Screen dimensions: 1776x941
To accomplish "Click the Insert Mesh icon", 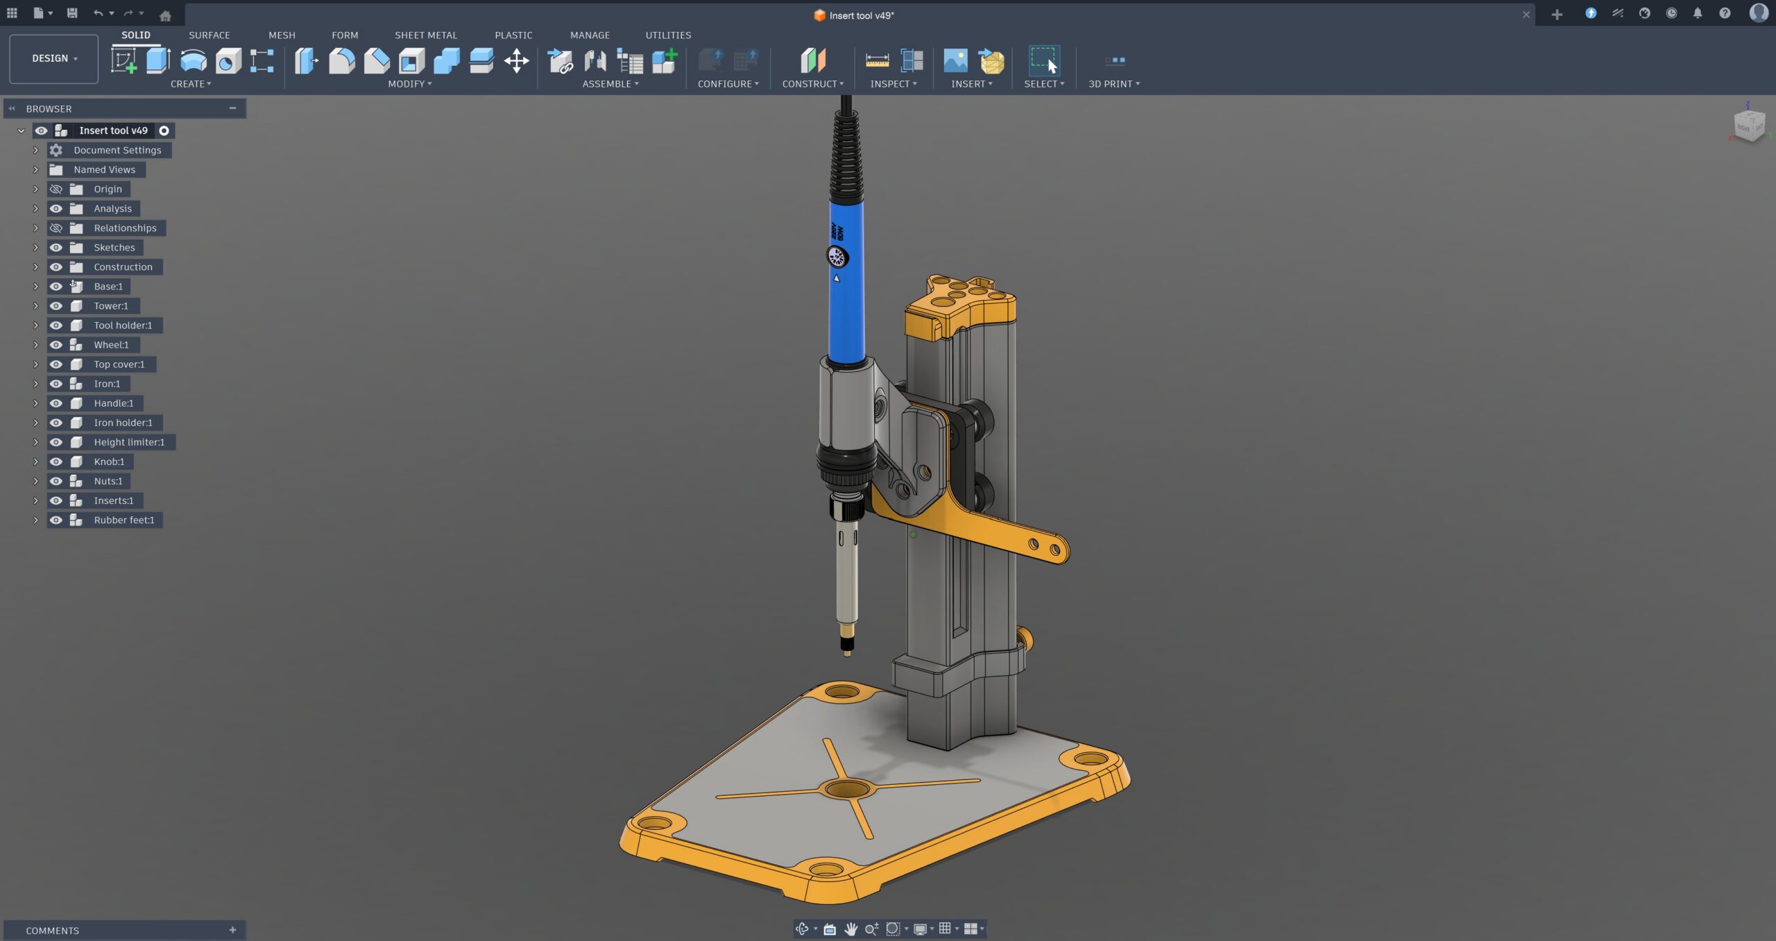I will (991, 61).
